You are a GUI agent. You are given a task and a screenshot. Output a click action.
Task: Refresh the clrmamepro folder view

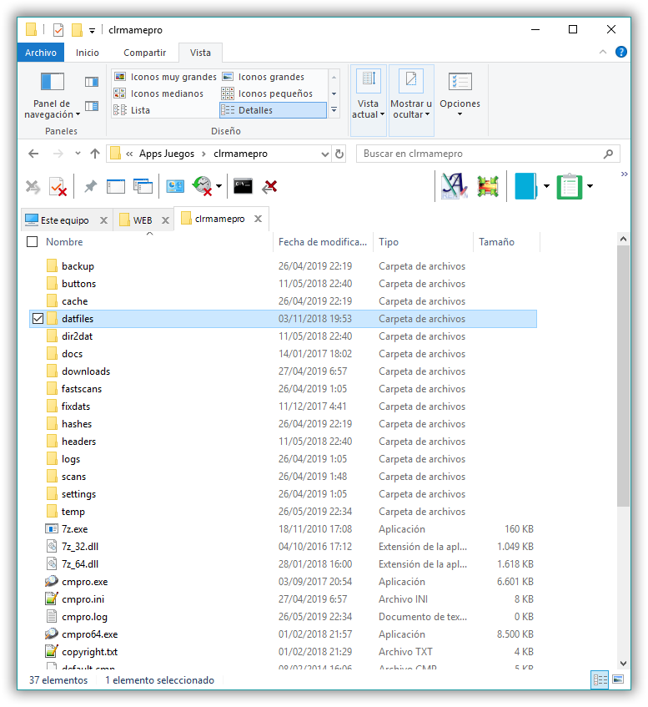[339, 154]
